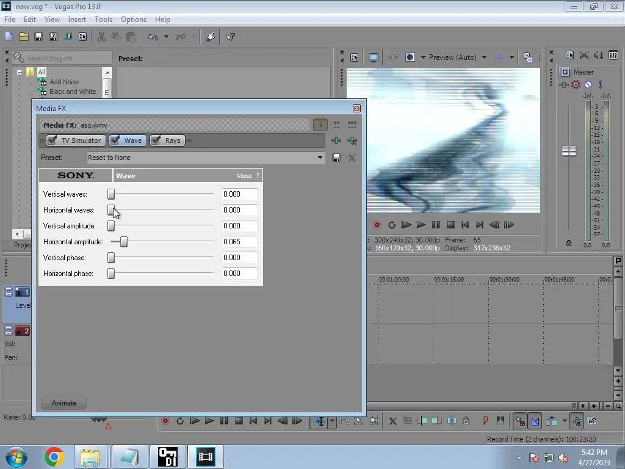Close the Media FX dialog
The image size is (625, 469).
click(x=356, y=109)
